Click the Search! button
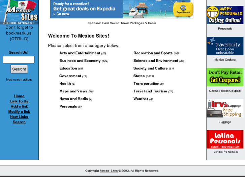 coord(19,69)
